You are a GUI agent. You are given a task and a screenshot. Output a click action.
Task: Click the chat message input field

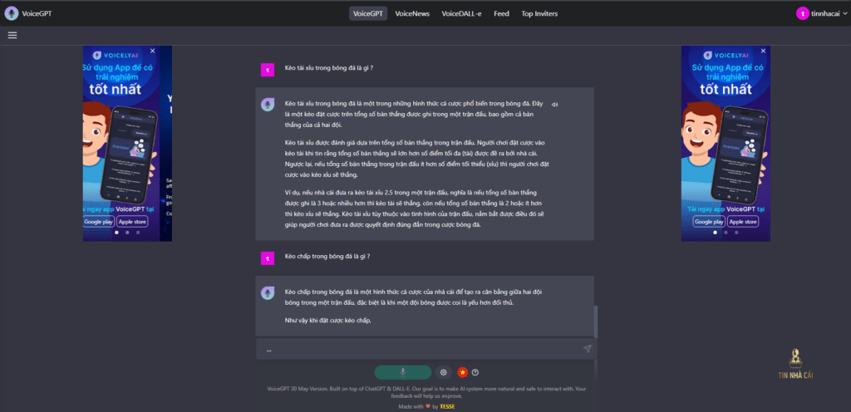click(416, 349)
